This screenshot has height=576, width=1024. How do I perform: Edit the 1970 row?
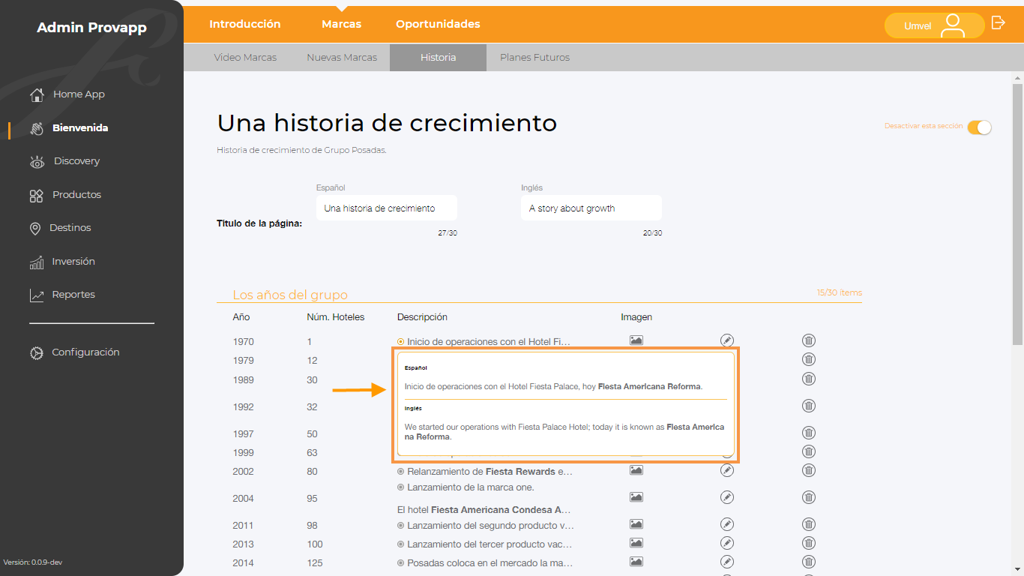tap(726, 340)
